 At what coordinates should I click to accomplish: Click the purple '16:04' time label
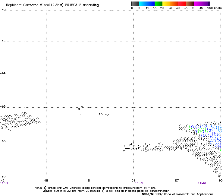click(4, 183)
